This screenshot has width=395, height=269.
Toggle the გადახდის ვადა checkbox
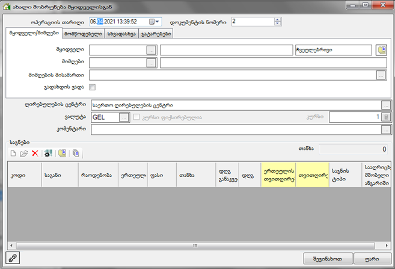(x=93, y=87)
